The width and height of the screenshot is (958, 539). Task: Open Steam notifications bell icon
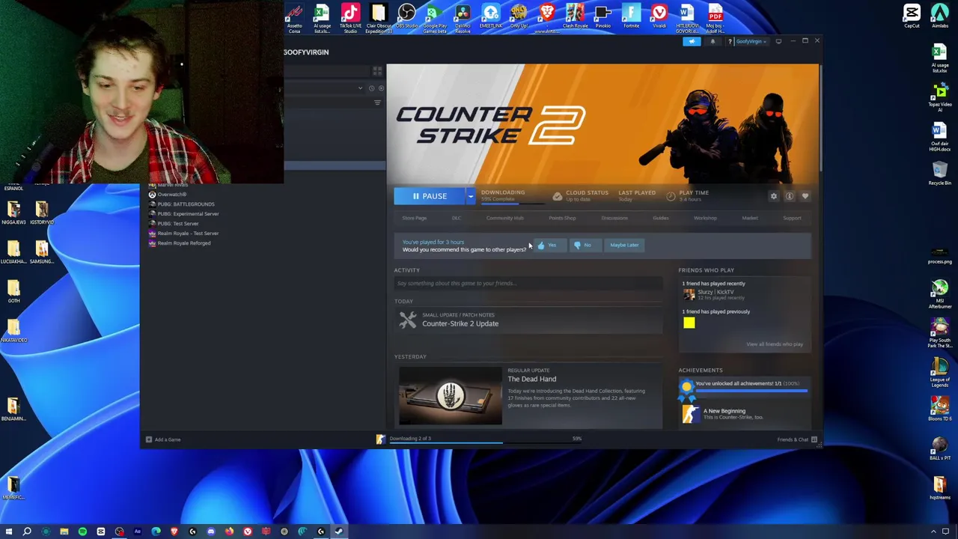coord(712,41)
